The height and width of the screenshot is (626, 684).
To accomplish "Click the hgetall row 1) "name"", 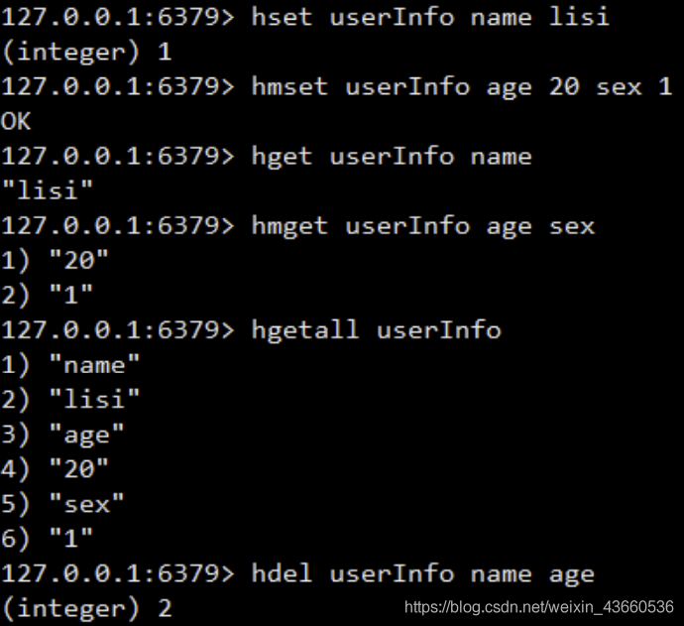I will (70, 364).
